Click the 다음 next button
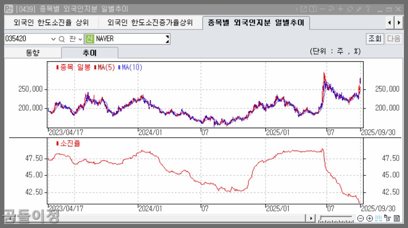This screenshot has height=228, width=408. pyautogui.click(x=394, y=39)
